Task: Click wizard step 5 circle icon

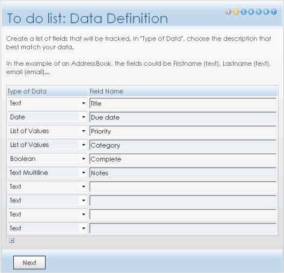Action: 259,12
